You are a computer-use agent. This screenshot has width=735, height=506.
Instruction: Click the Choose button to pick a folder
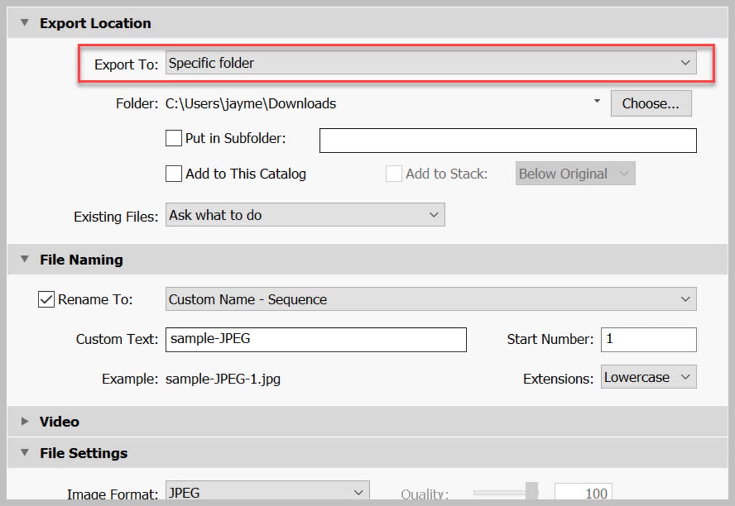click(651, 103)
